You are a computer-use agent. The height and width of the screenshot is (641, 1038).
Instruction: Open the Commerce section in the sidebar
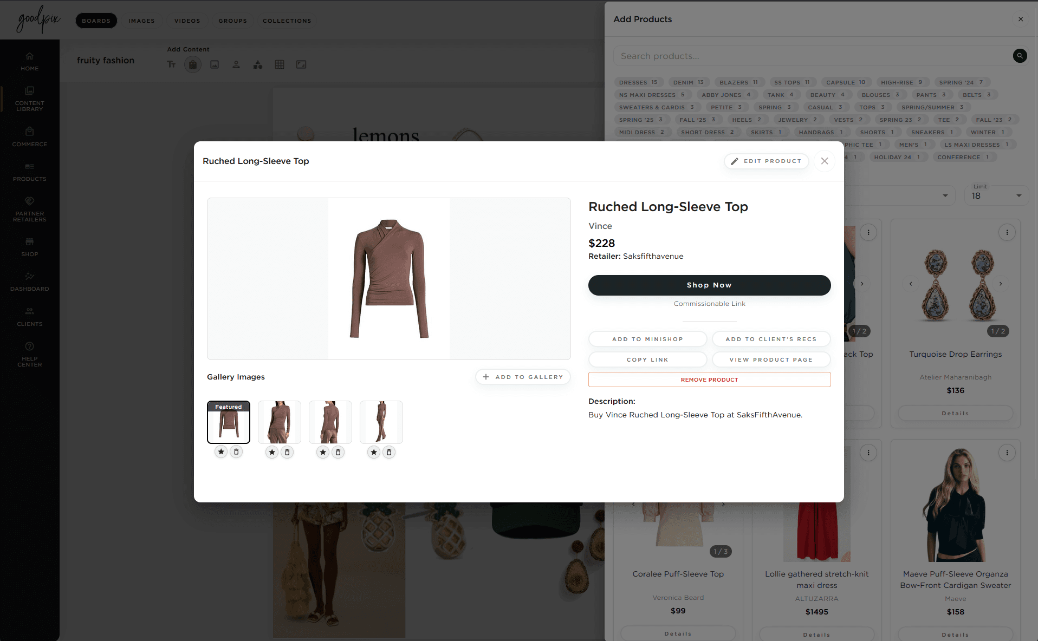(x=30, y=136)
